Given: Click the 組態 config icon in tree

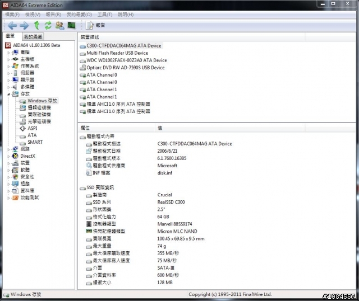Looking at the screenshot, I should (15, 184).
